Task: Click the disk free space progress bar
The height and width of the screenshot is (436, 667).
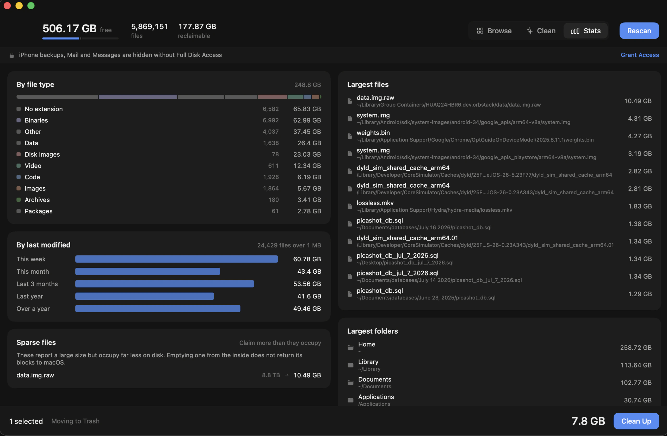Action: tap(80, 38)
